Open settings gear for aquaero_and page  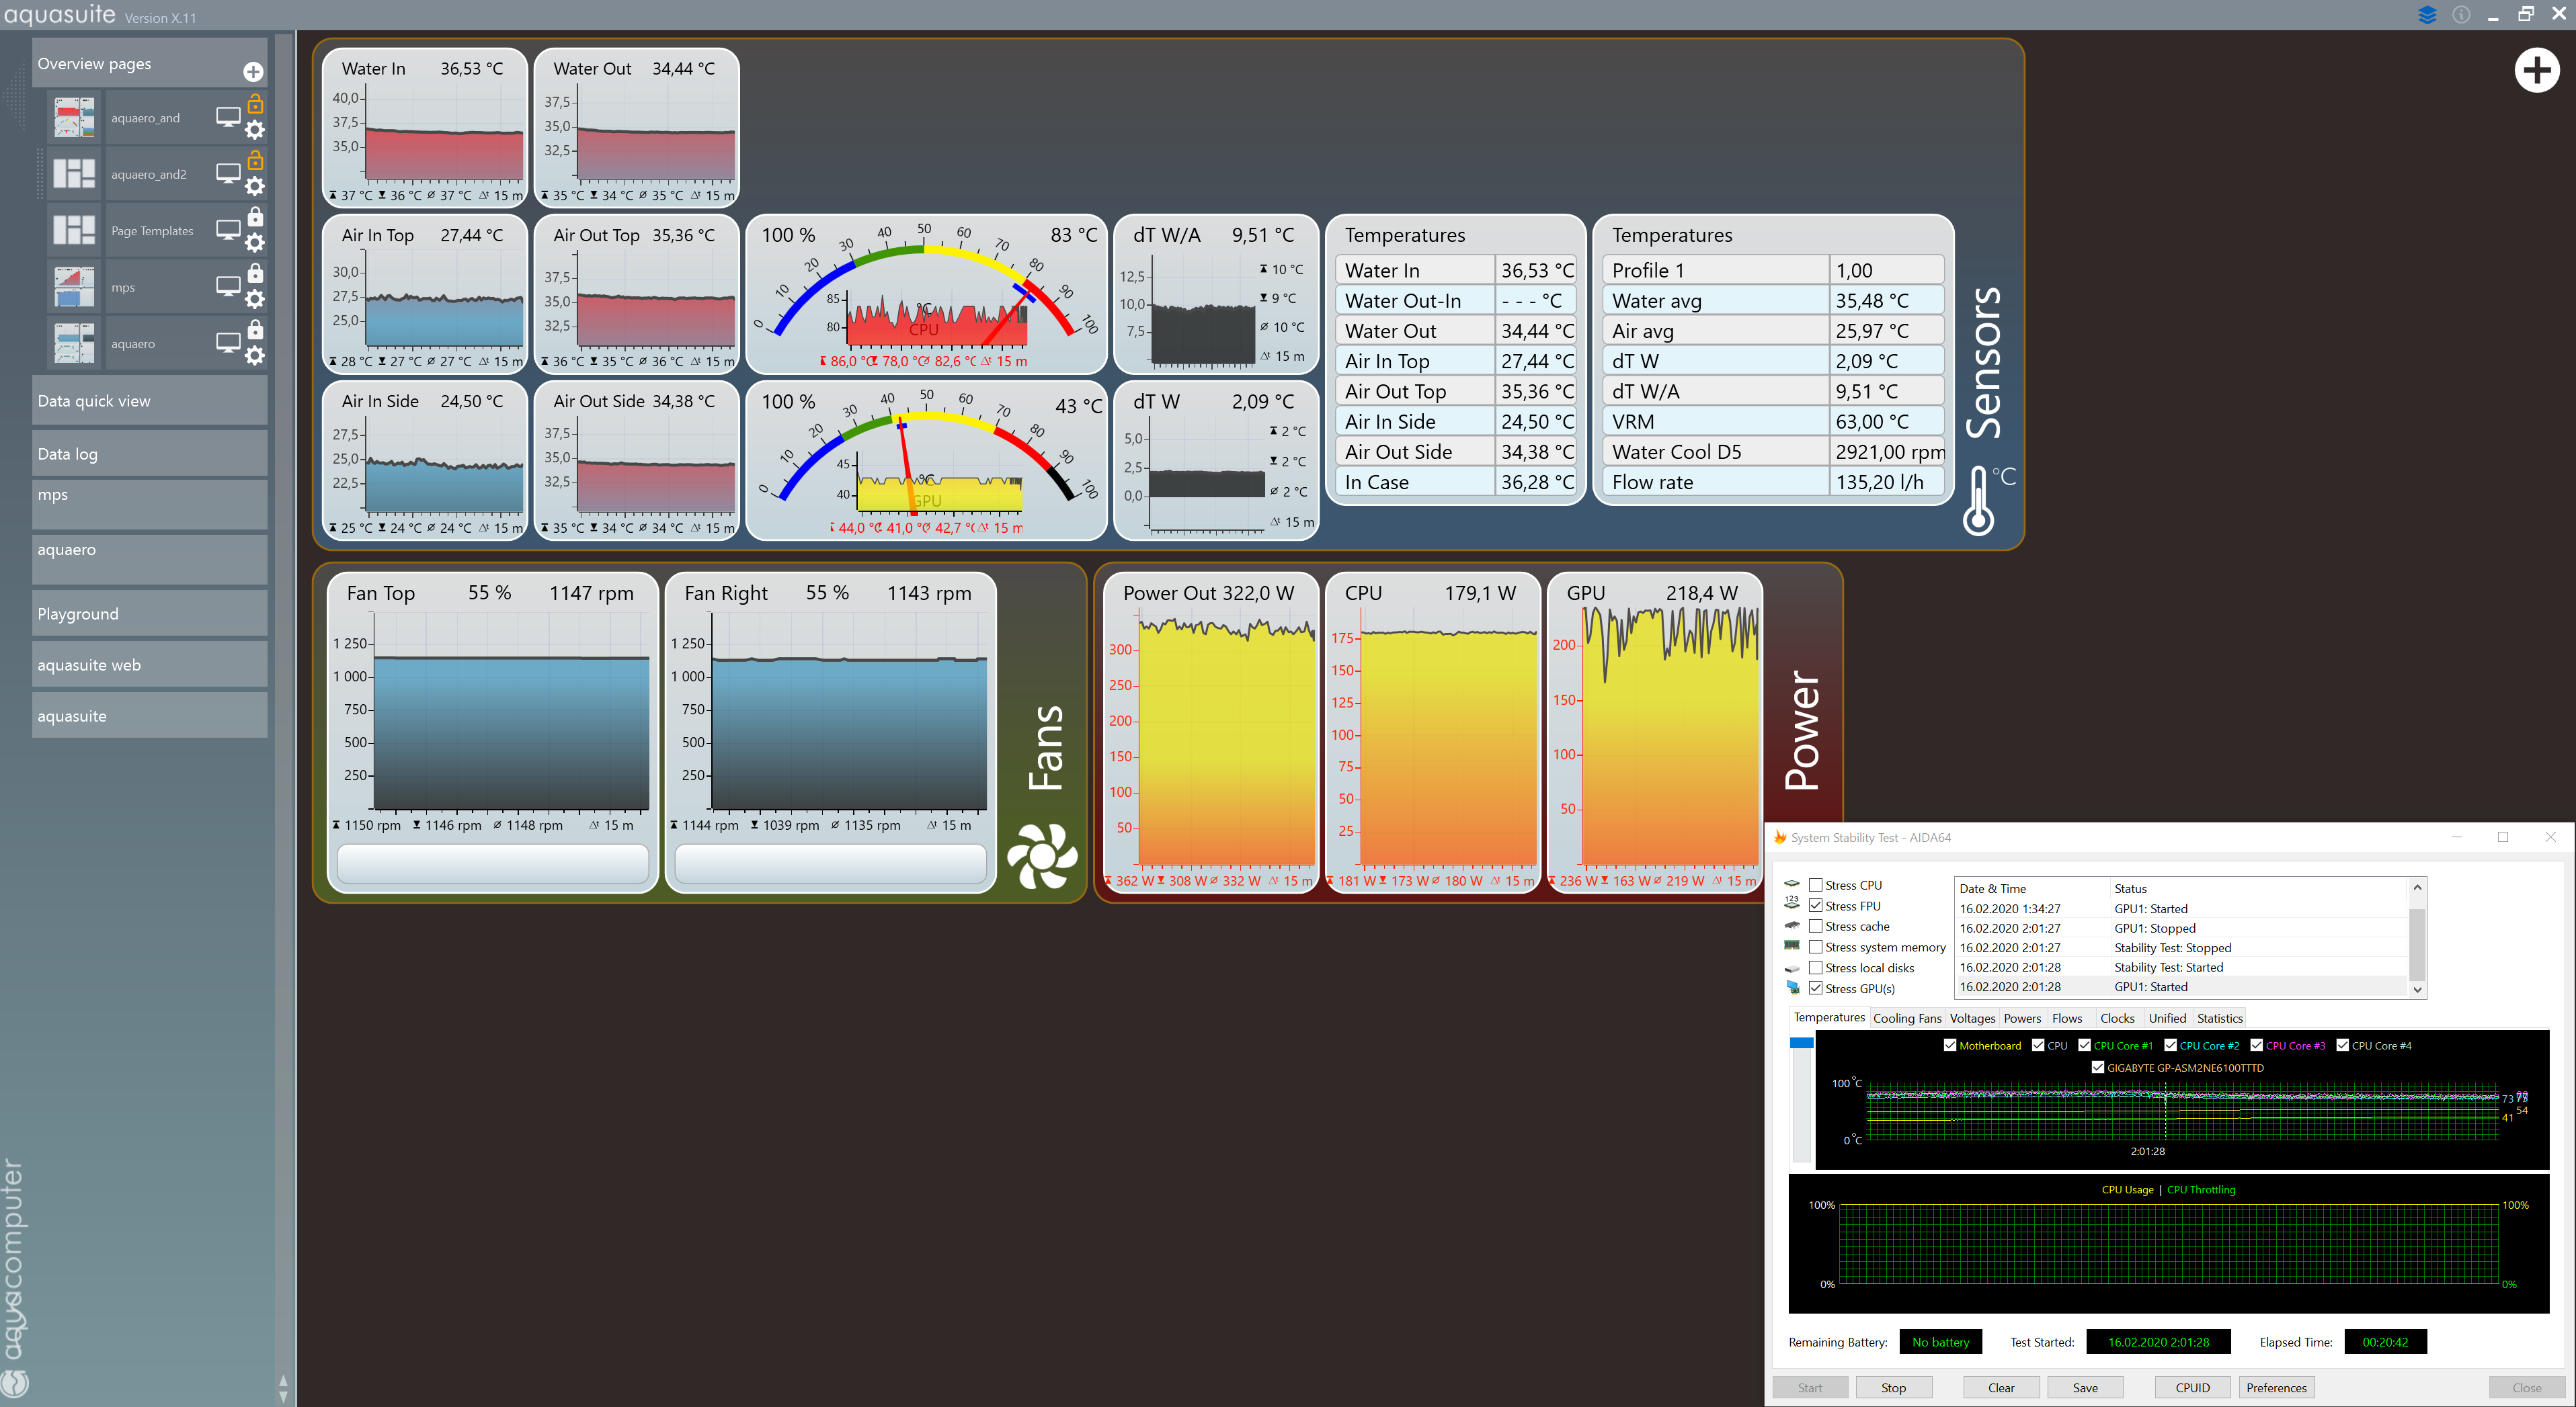click(x=255, y=130)
